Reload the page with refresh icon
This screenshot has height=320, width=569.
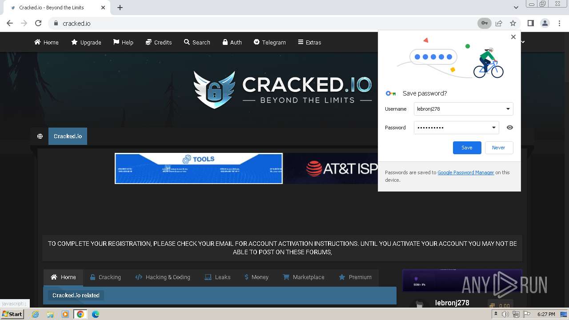coord(38,23)
